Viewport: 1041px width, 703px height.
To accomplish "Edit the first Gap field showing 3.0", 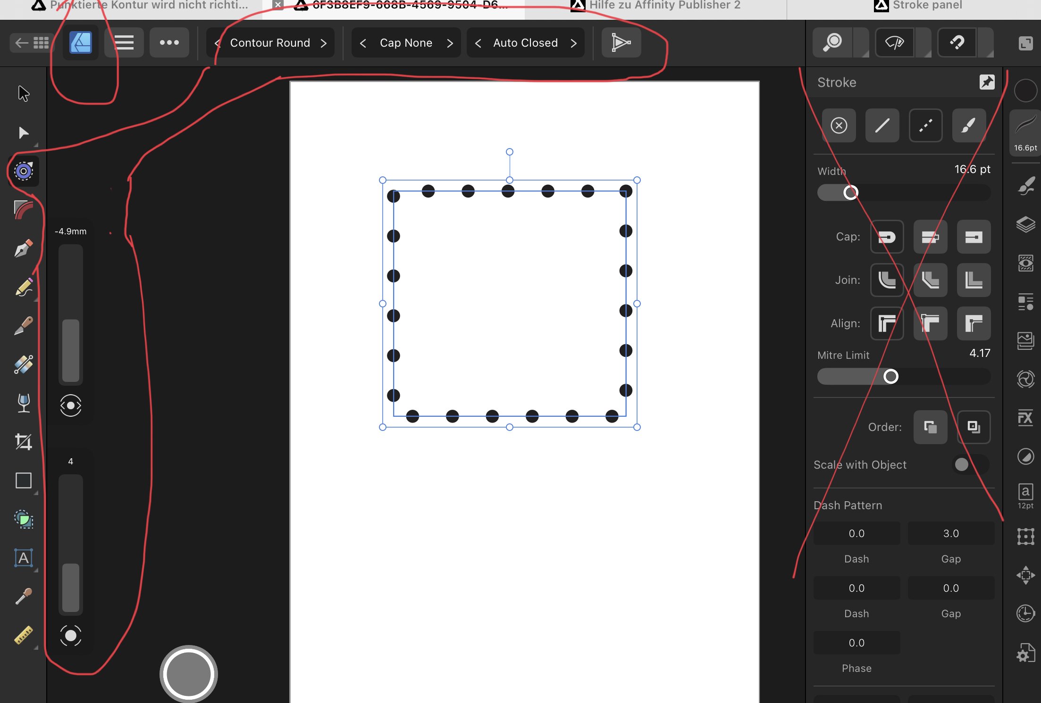I will 951,533.
